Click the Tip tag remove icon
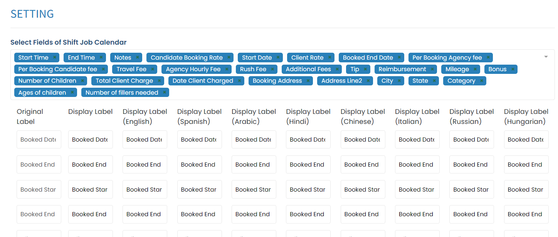 pos(365,69)
